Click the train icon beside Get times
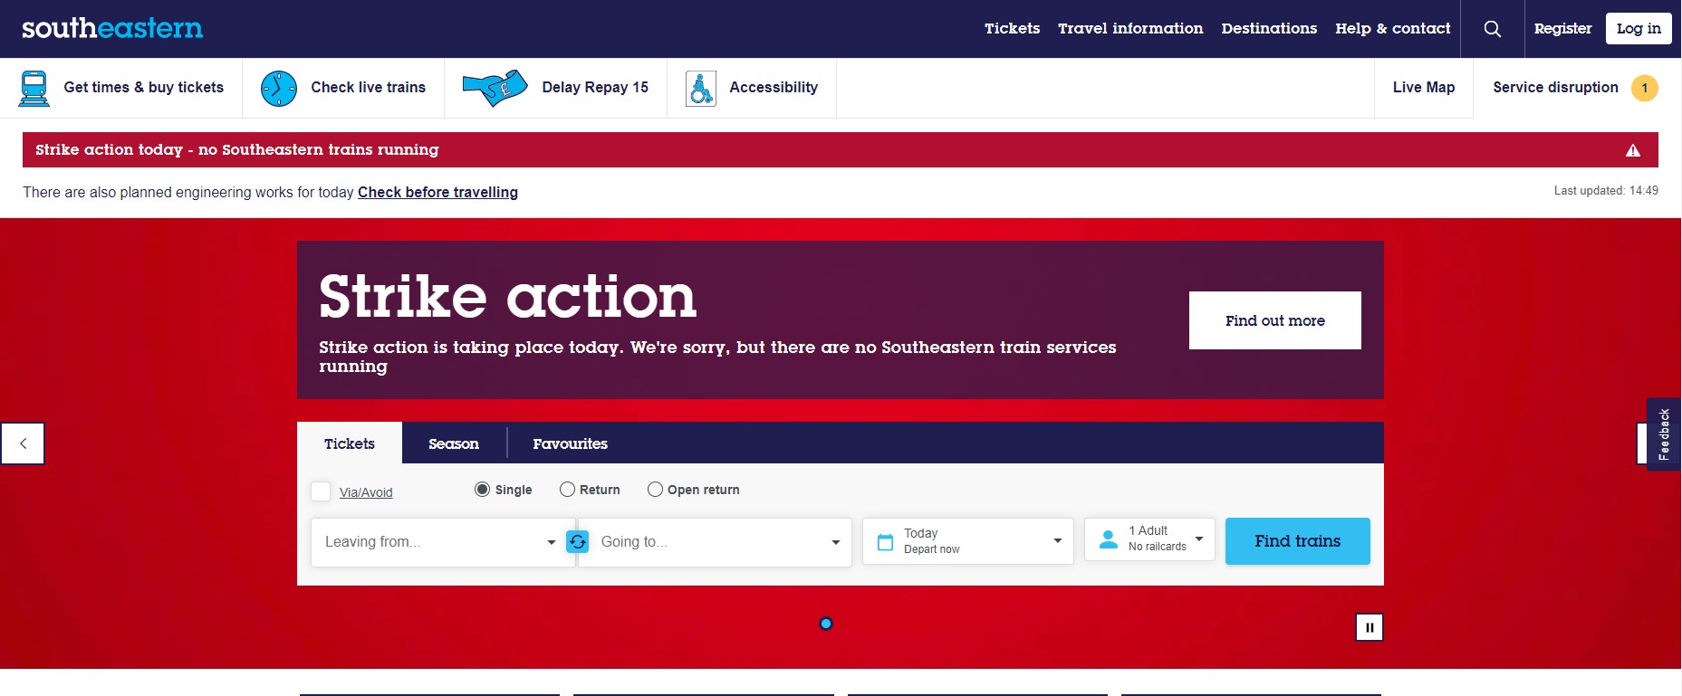This screenshot has width=1682, height=696. click(x=34, y=89)
